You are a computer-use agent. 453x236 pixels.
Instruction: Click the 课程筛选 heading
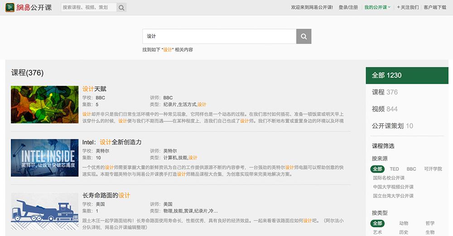click(383, 146)
